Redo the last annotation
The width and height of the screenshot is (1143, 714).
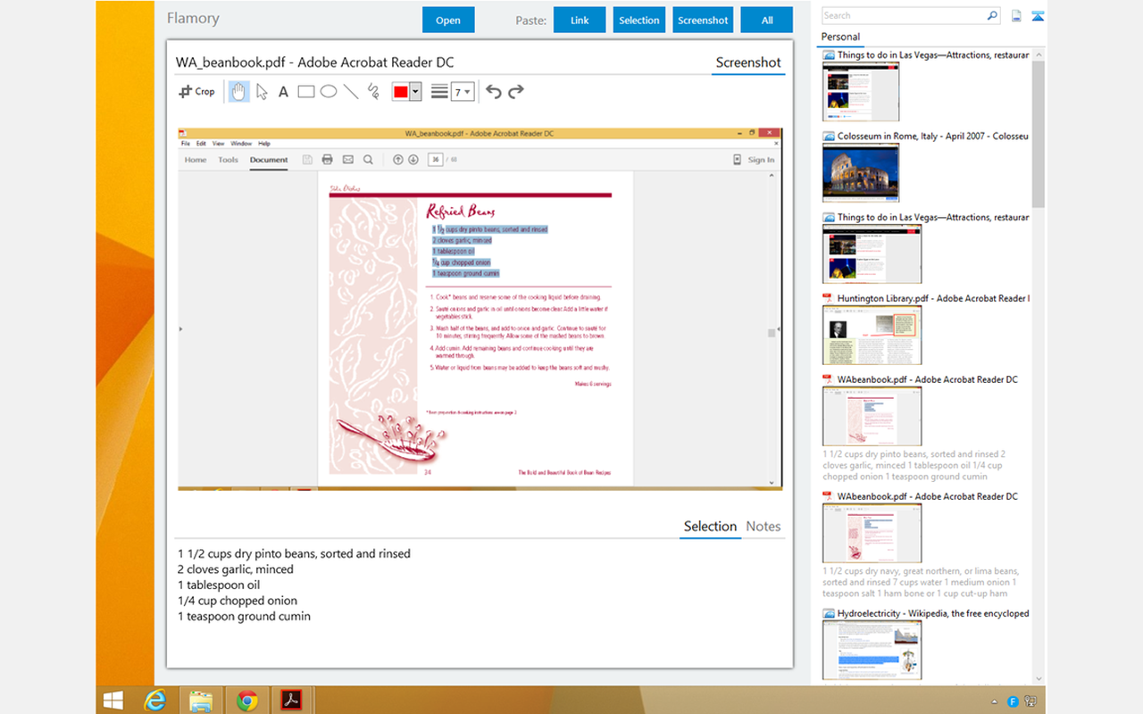point(515,91)
